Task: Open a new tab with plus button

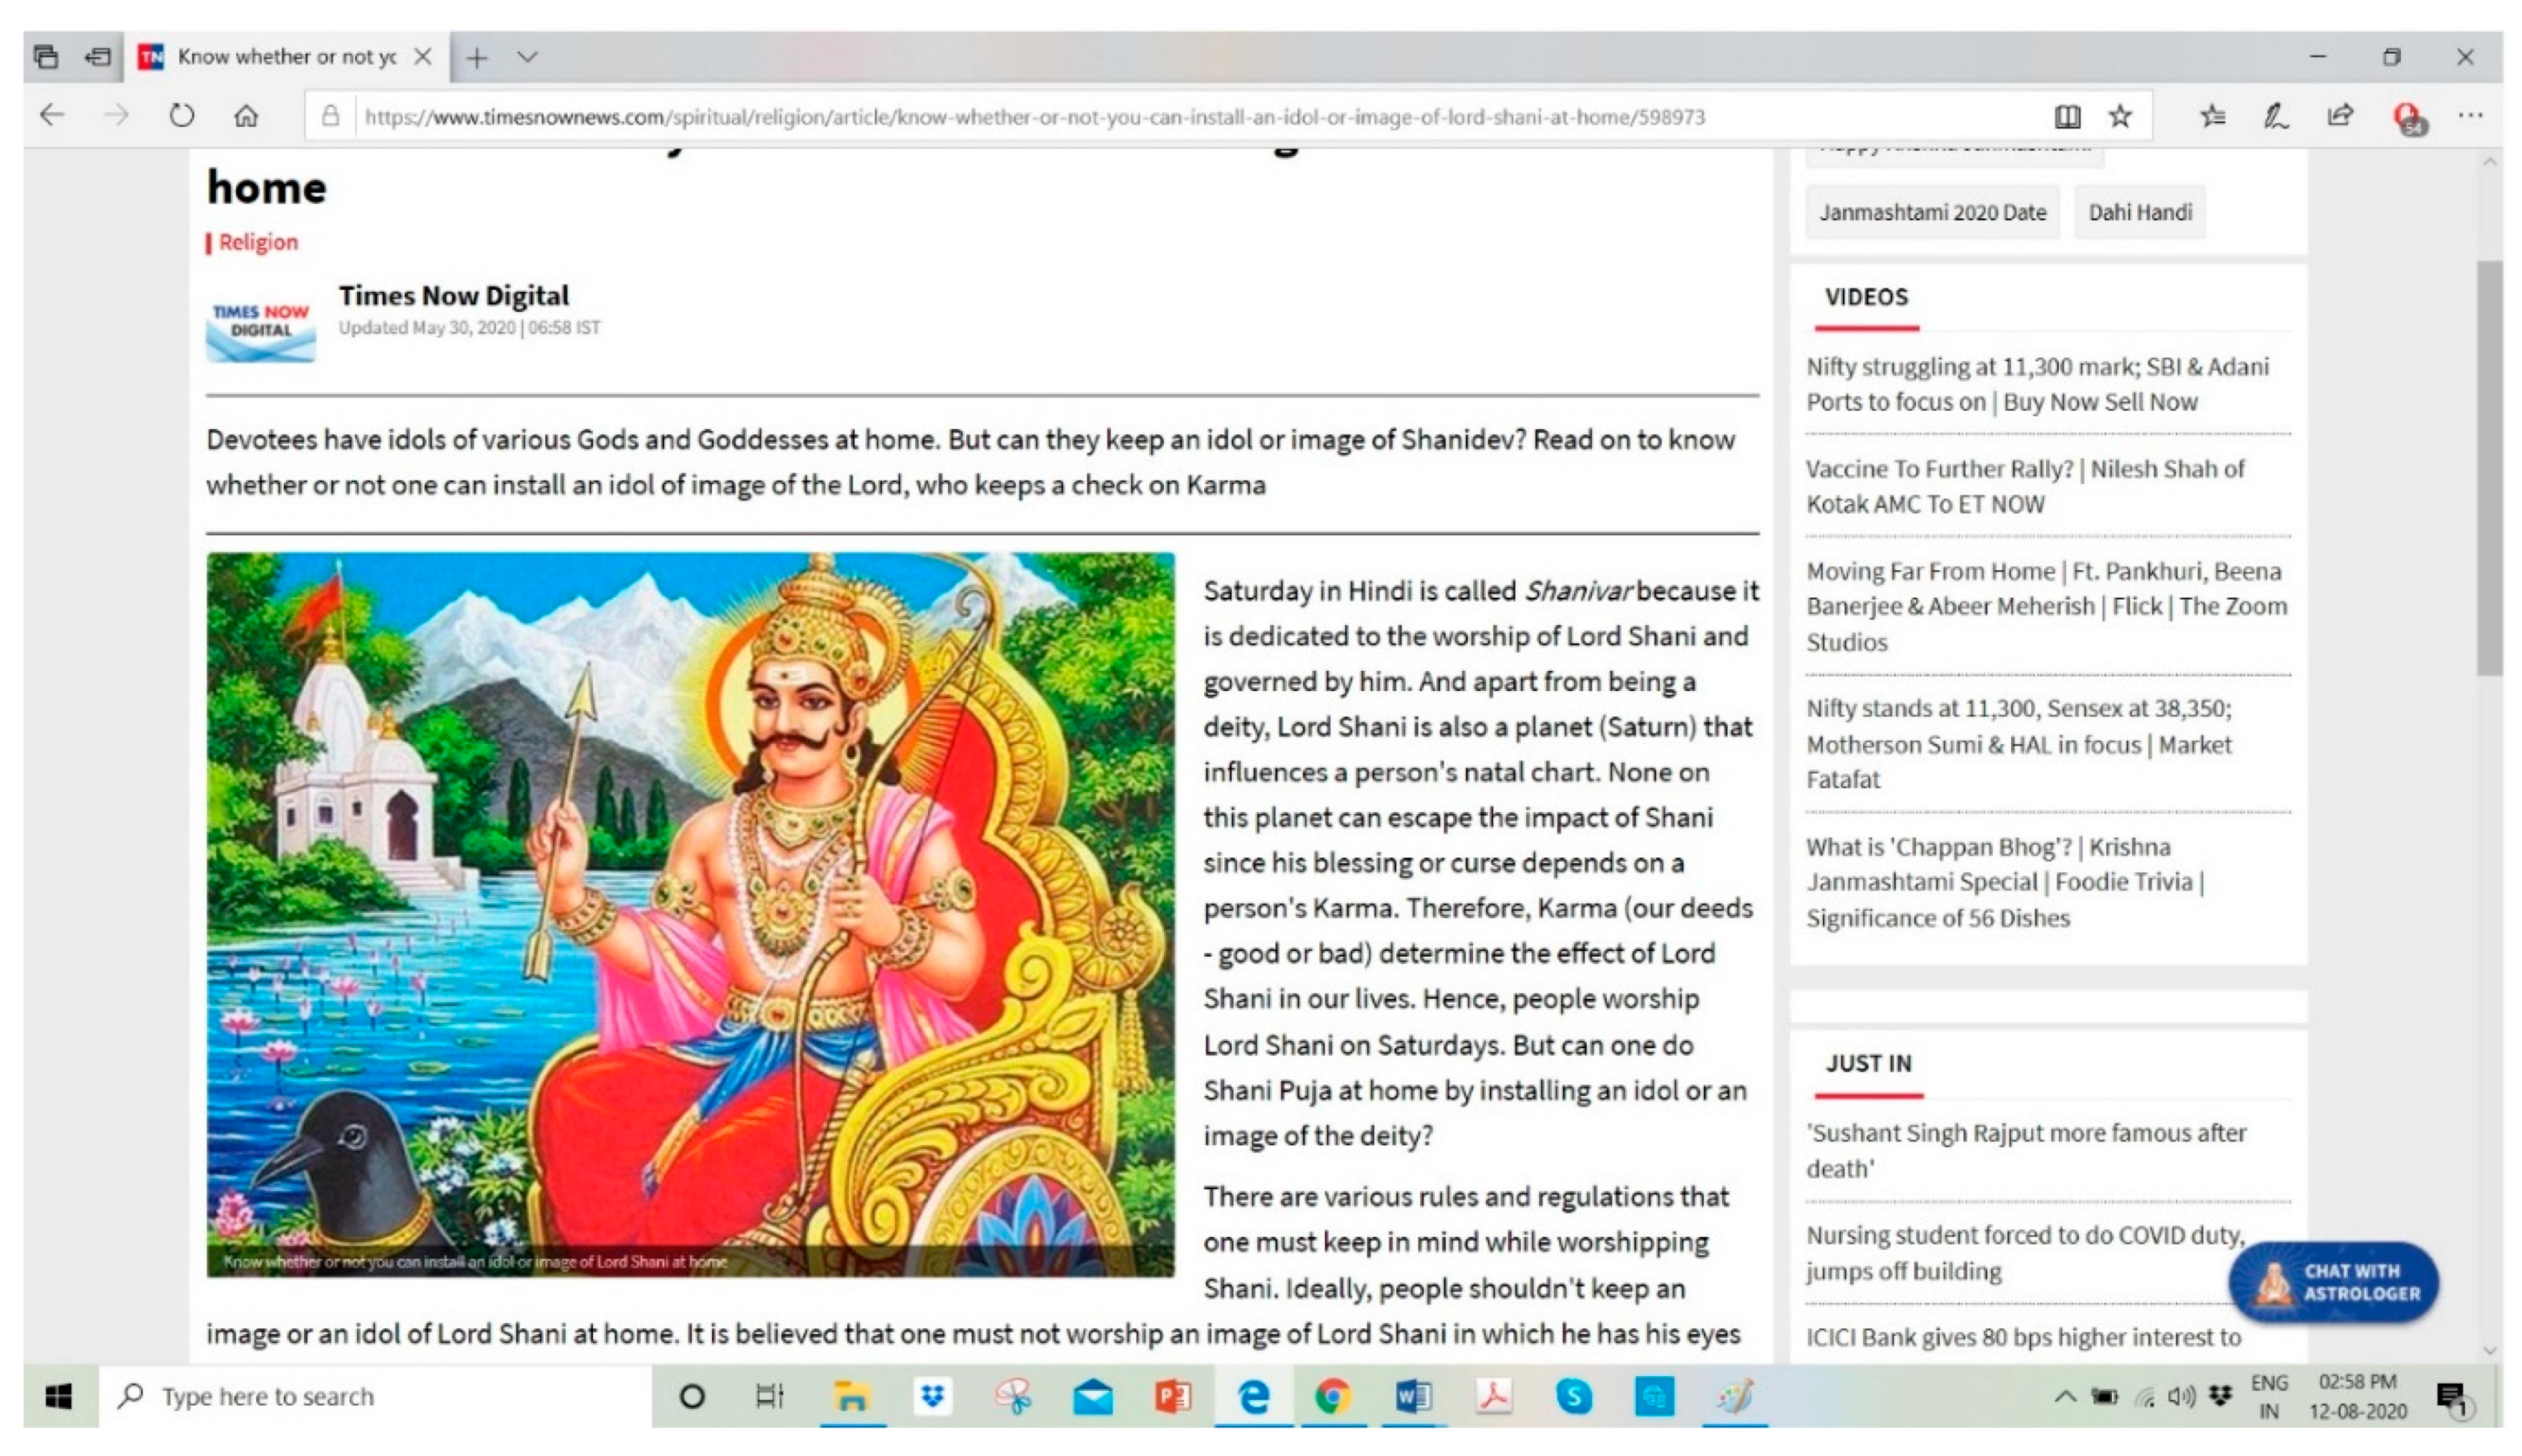Action: tap(477, 57)
